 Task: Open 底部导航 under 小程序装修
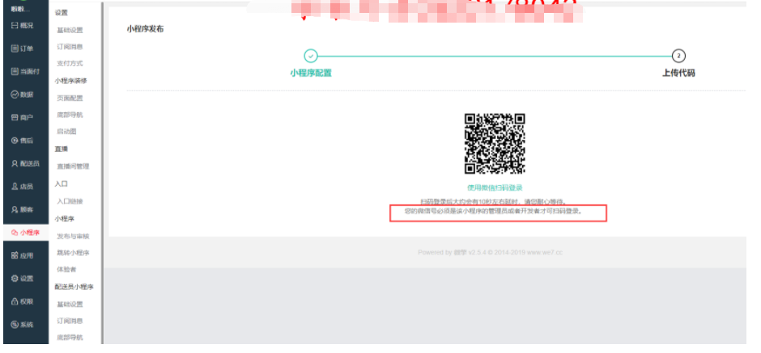click(70, 115)
